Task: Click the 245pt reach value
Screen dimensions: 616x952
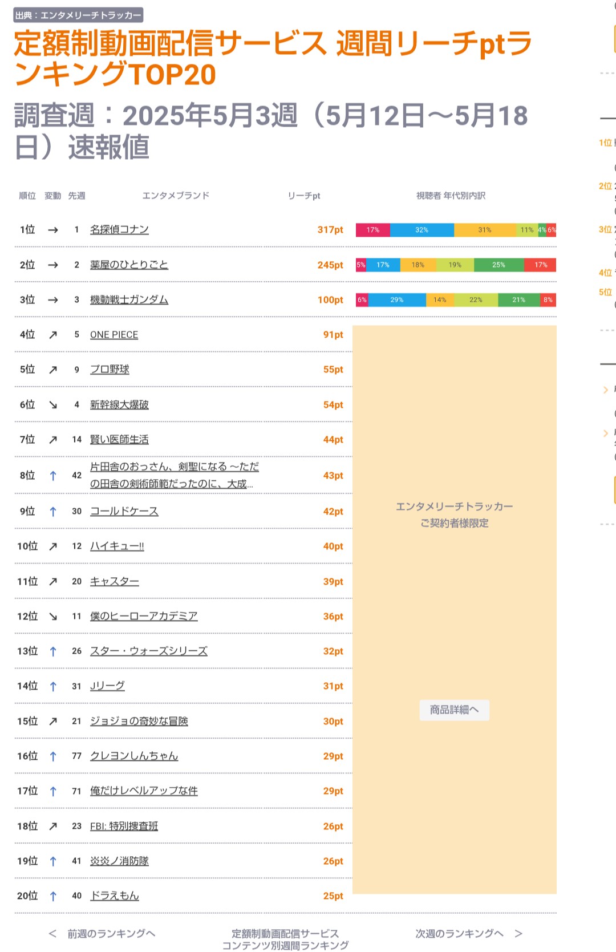Action: pos(330,265)
